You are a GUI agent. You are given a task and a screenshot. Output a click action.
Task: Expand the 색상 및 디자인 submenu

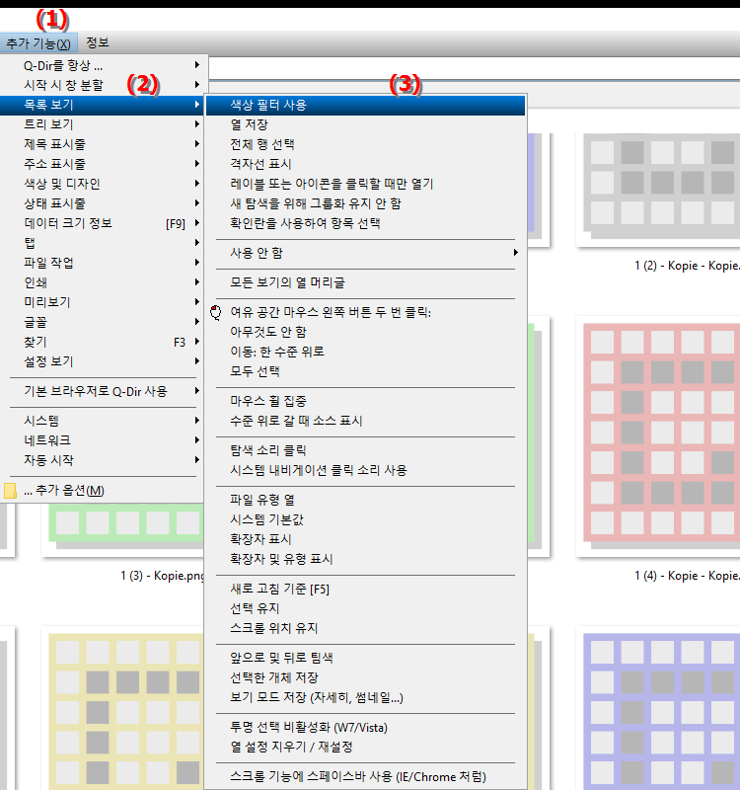coord(104,184)
